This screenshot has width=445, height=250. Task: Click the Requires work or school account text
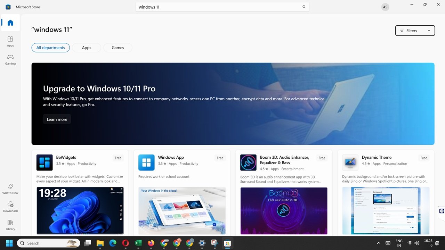click(x=164, y=176)
